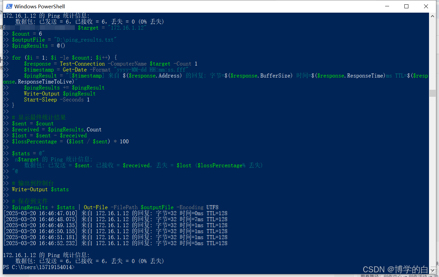Click the 'Out-File -FilePath $outputFile' line
Screen dimensions: 439x277
pyautogui.click(x=115, y=208)
